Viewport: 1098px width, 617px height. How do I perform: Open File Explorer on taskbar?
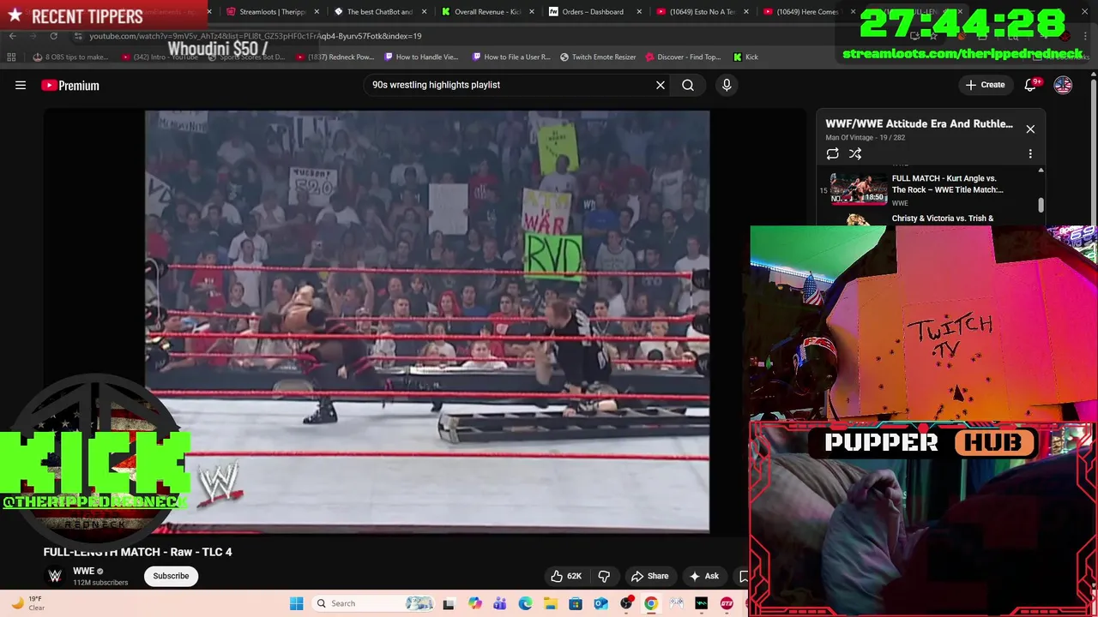click(x=550, y=603)
